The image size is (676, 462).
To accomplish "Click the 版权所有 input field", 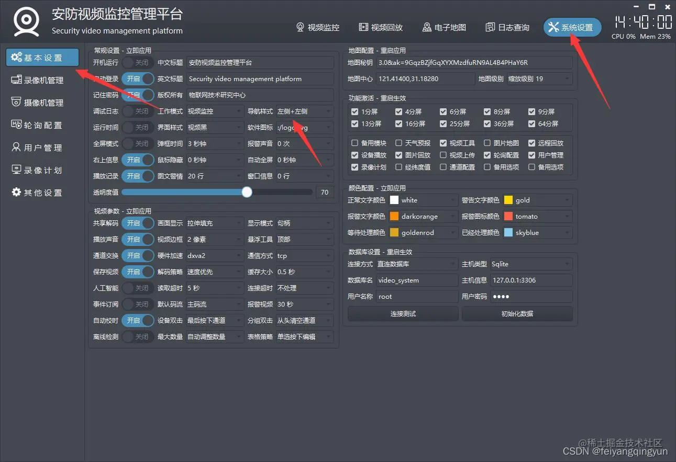I will click(x=260, y=95).
